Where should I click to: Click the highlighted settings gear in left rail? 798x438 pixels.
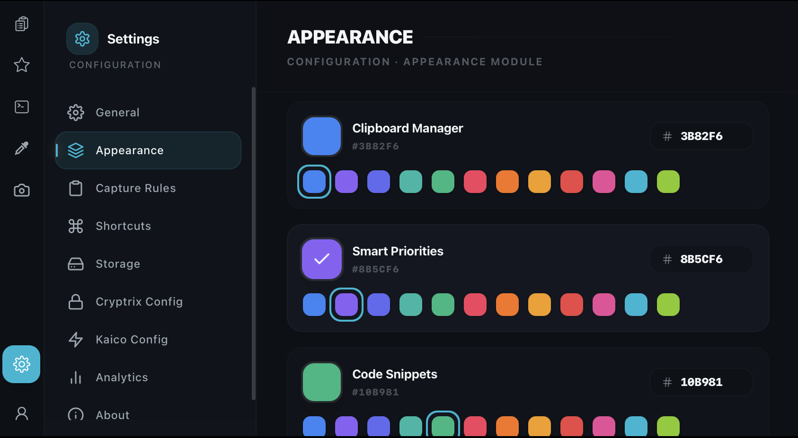point(21,364)
